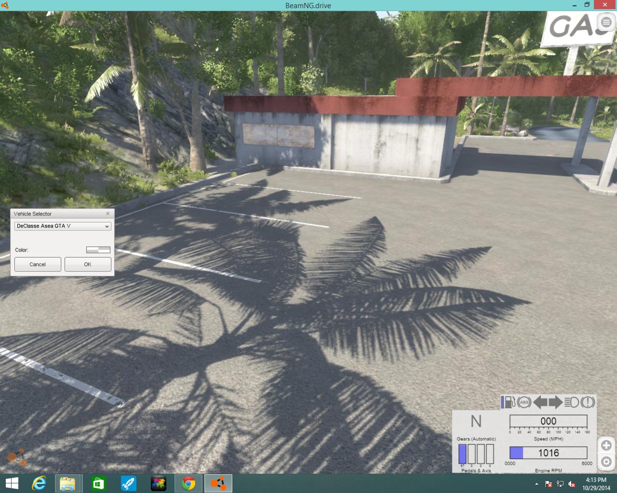Open the Windows Start button
This screenshot has height=493, width=617.
pos(12,483)
